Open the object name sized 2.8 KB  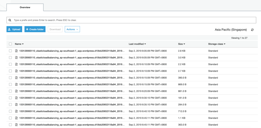coord(72,51)
